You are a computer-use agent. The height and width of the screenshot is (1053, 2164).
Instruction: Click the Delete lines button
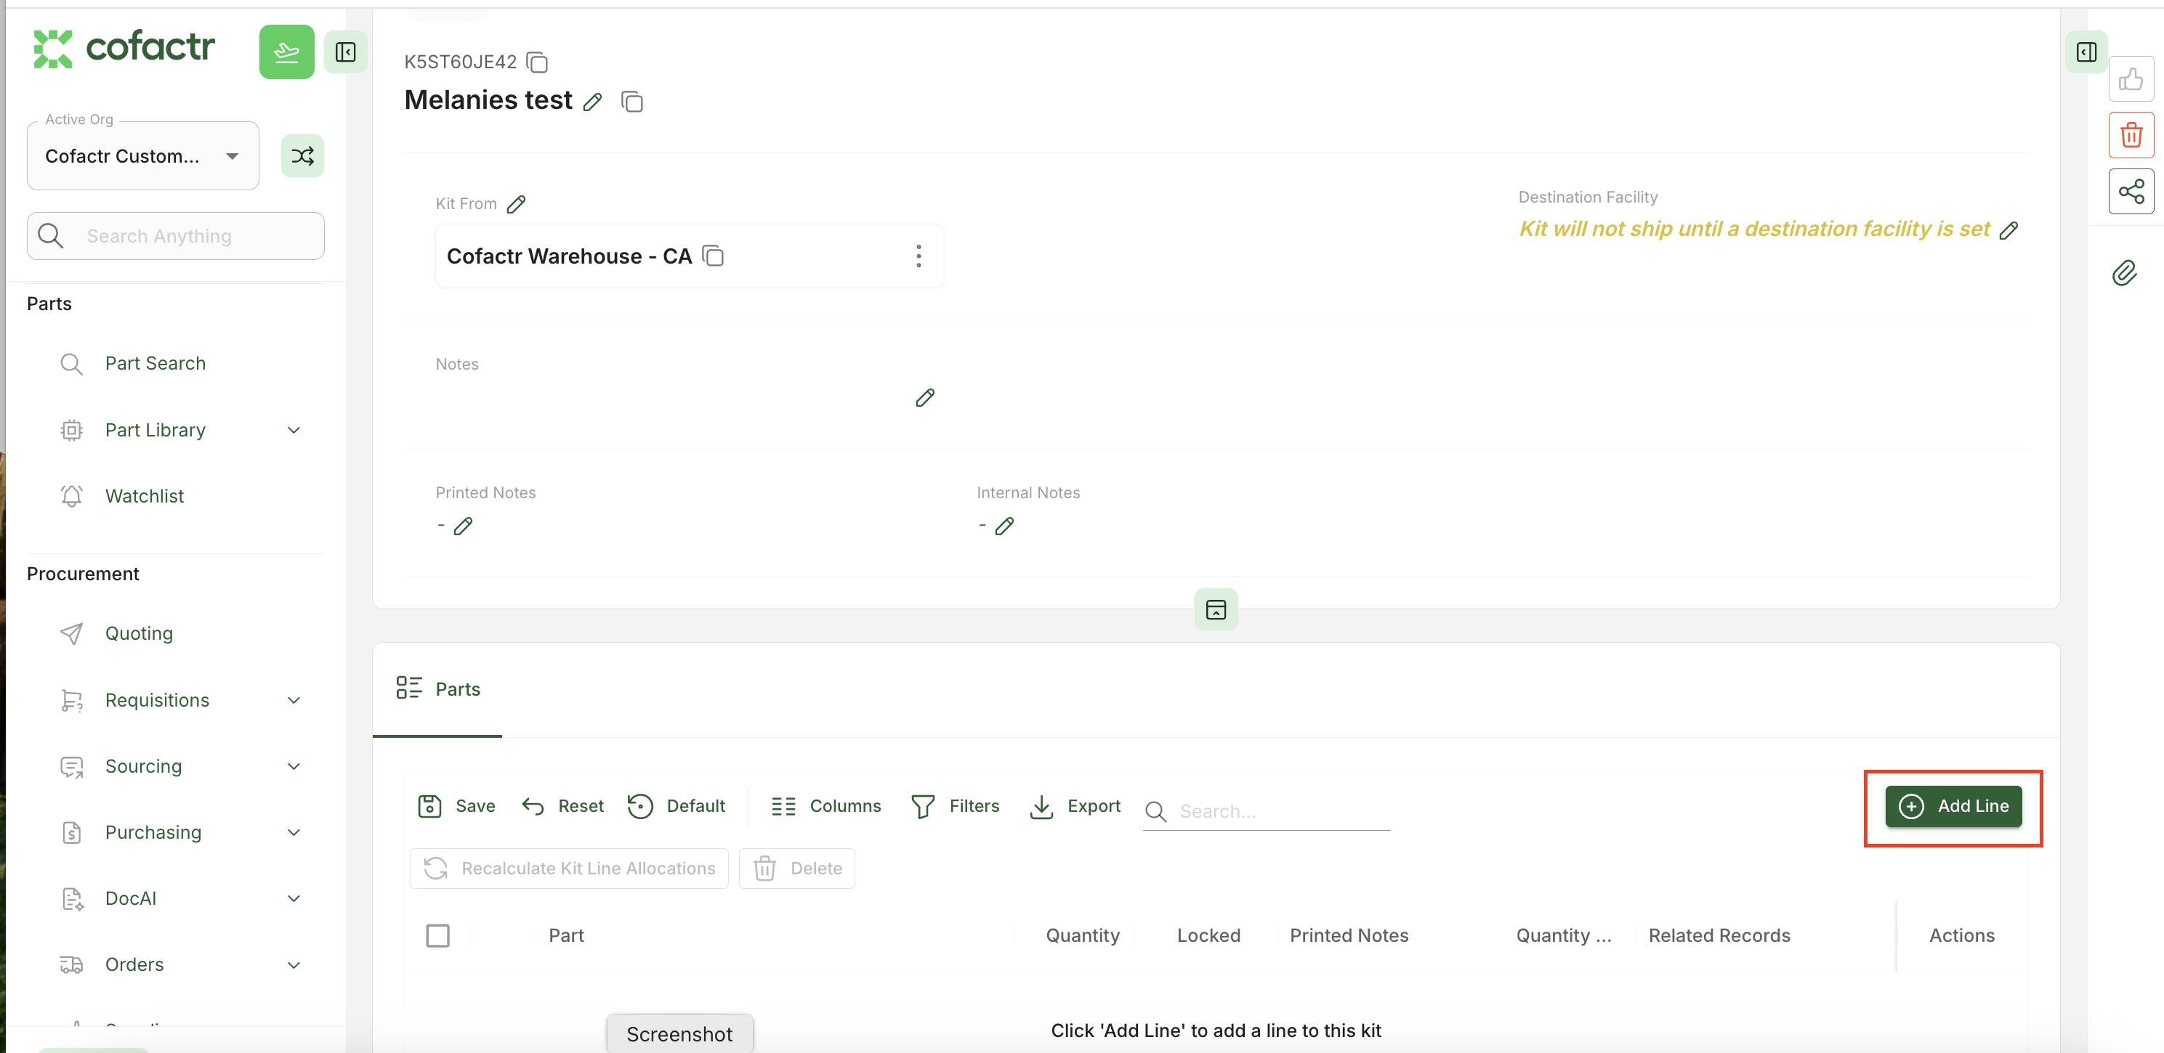click(x=796, y=869)
